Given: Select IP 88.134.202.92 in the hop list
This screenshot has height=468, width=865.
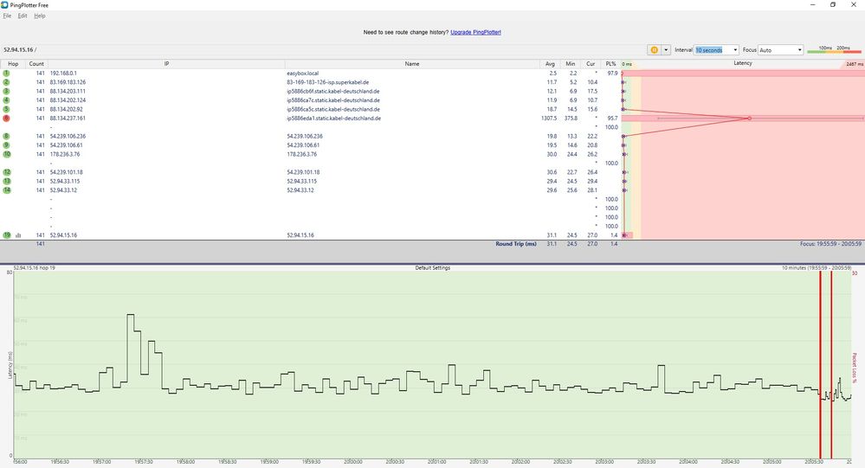Looking at the screenshot, I should coord(66,109).
